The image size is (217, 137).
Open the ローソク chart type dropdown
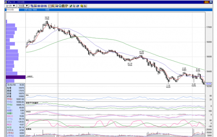[x=11, y=6]
